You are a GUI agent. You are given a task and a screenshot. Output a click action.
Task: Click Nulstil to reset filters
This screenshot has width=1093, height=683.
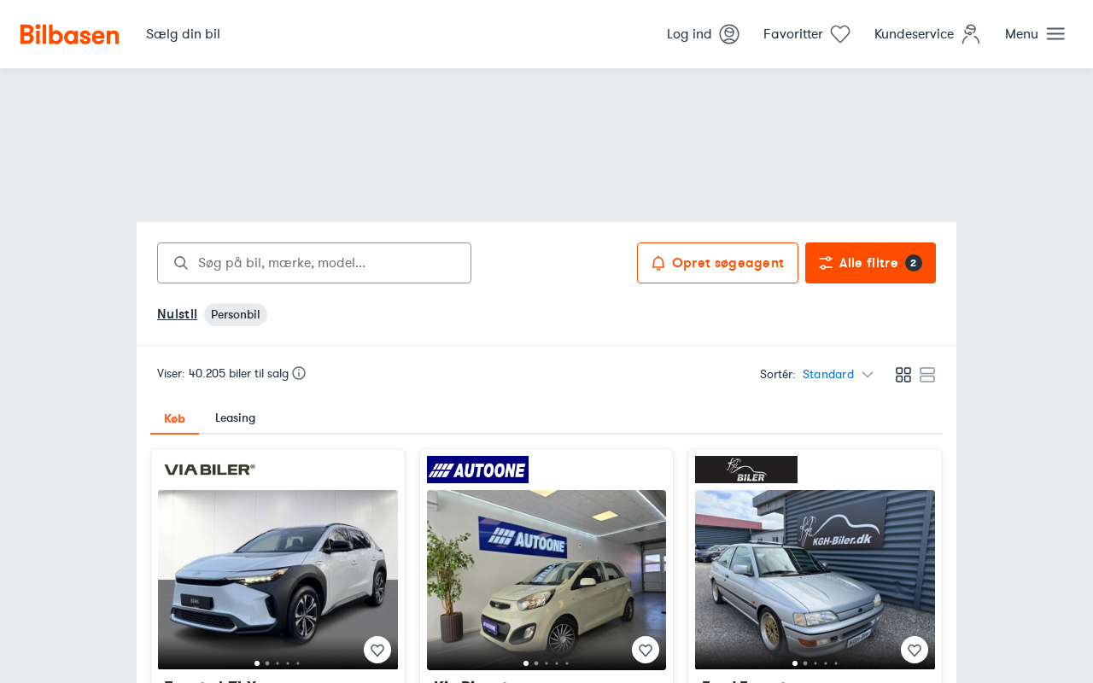pos(177,314)
